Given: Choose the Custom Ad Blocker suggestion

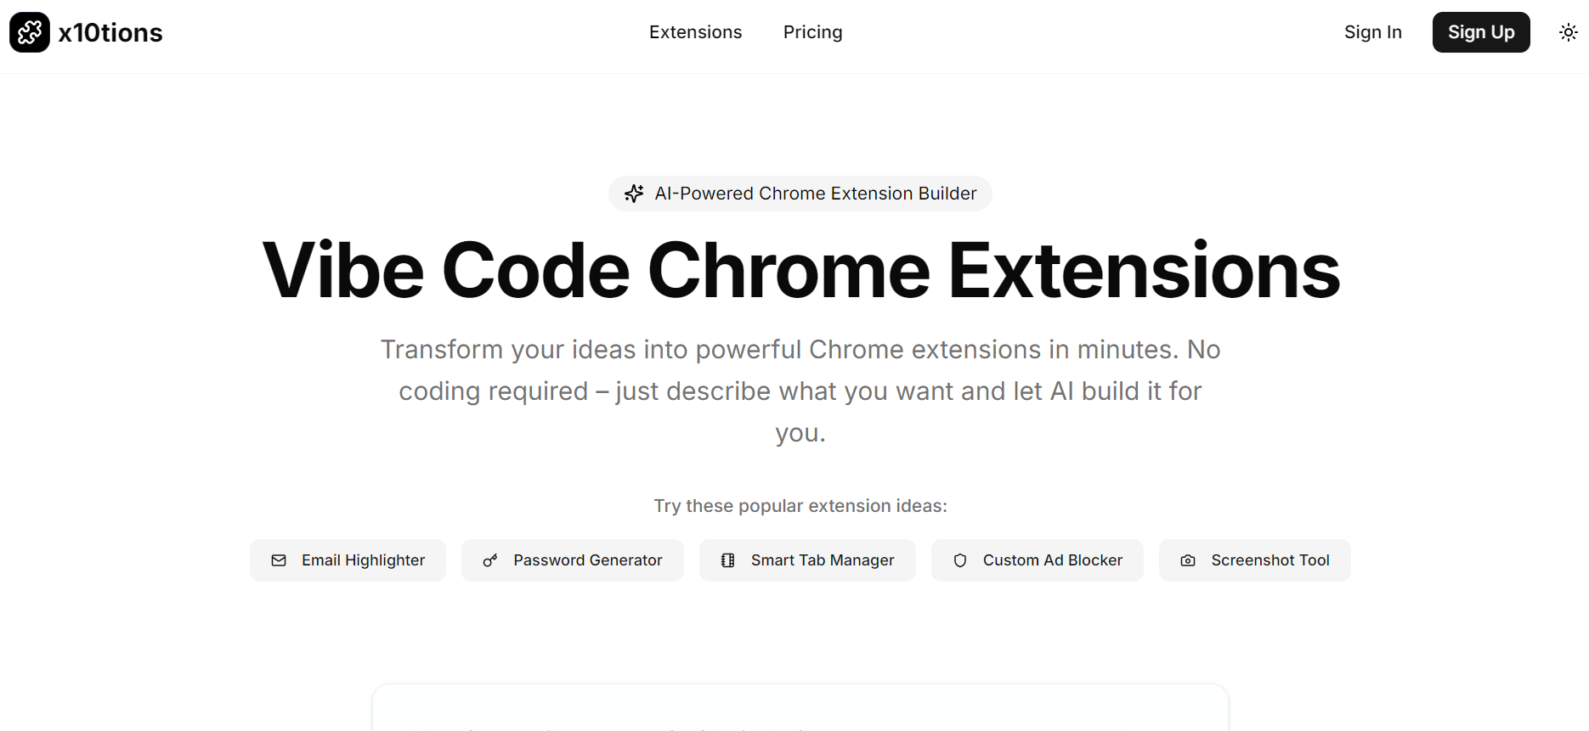Looking at the screenshot, I should point(1038,560).
